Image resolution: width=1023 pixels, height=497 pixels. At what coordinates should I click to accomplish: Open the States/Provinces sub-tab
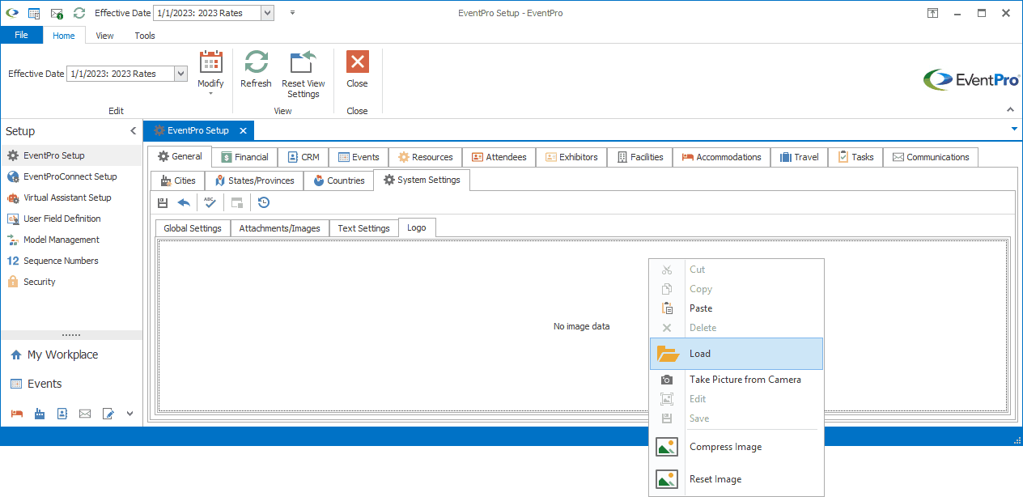point(254,181)
